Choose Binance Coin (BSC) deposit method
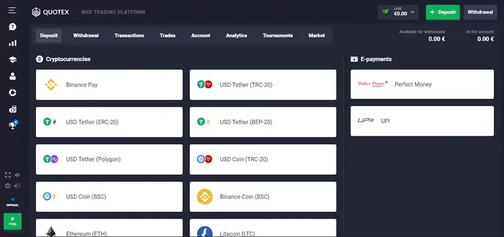This screenshot has height=237, width=504. 263,197
